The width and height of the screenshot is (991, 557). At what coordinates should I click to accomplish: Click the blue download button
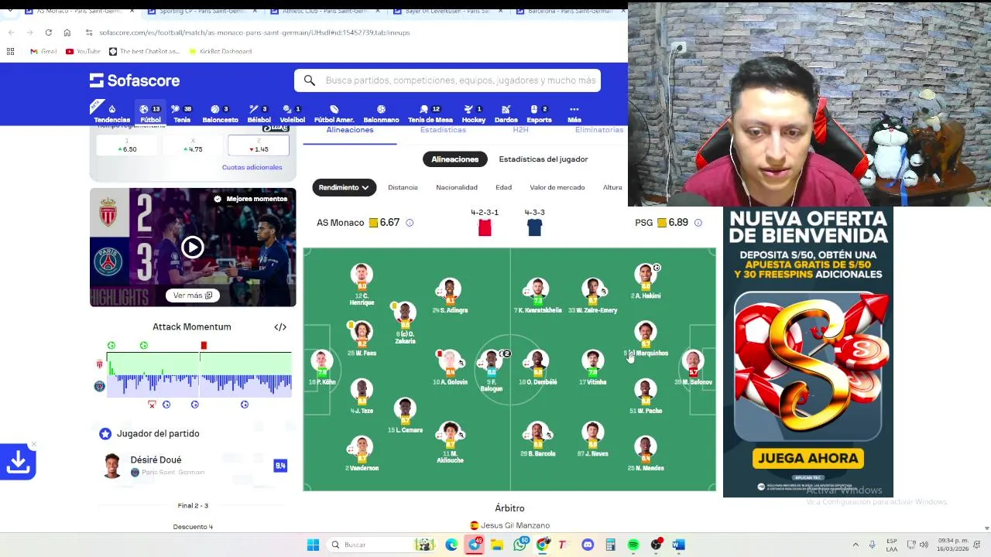pyautogui.click(x=18, y=462)
